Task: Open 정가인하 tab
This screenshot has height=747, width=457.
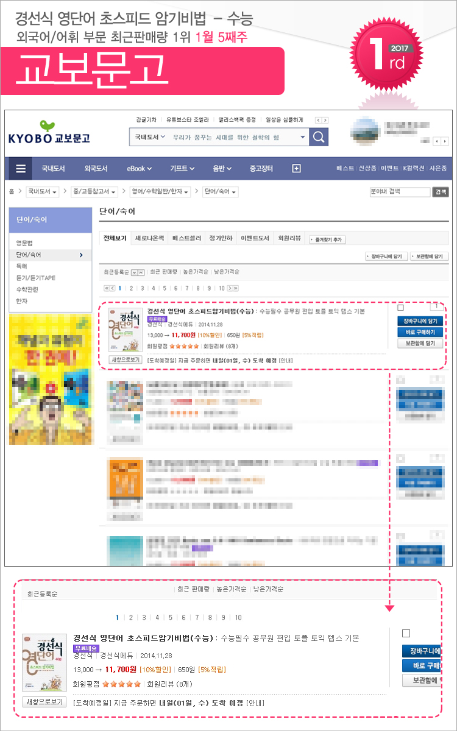Action: click(221, 238)
